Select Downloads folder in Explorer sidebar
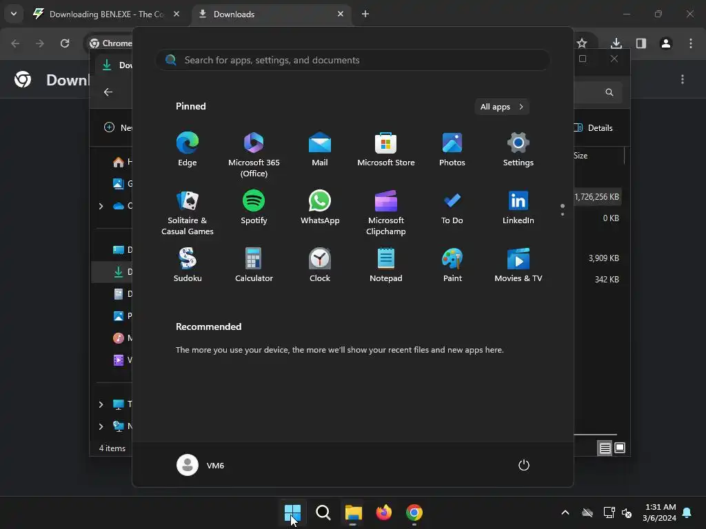 pyautogui.click(x=112, y=271)
